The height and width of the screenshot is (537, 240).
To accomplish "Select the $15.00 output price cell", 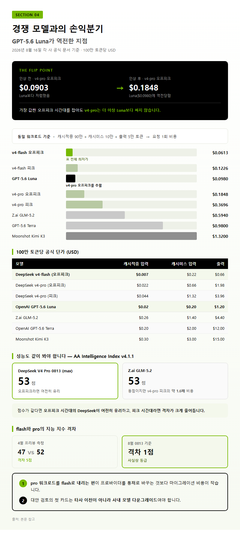I will click(x=219, y=339).
